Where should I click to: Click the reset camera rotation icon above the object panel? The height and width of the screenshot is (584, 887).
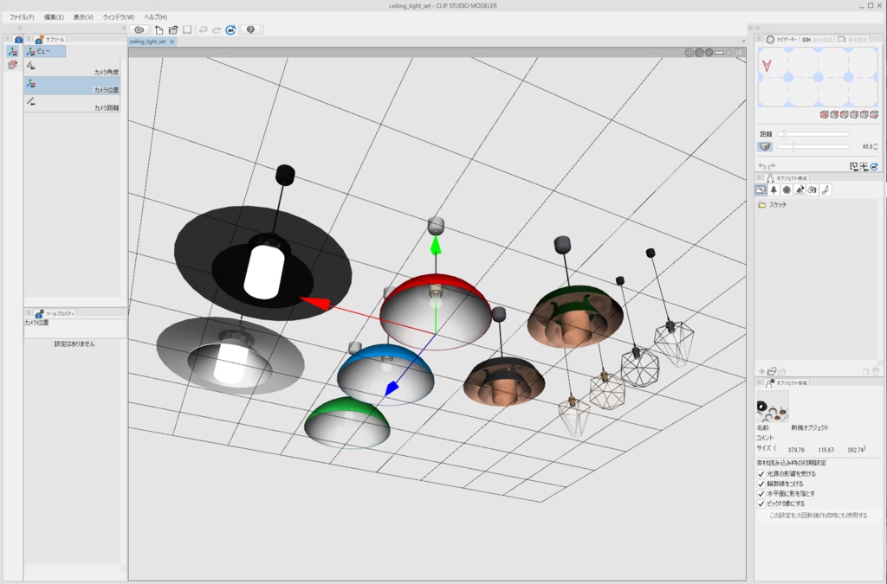coord(873,166)
